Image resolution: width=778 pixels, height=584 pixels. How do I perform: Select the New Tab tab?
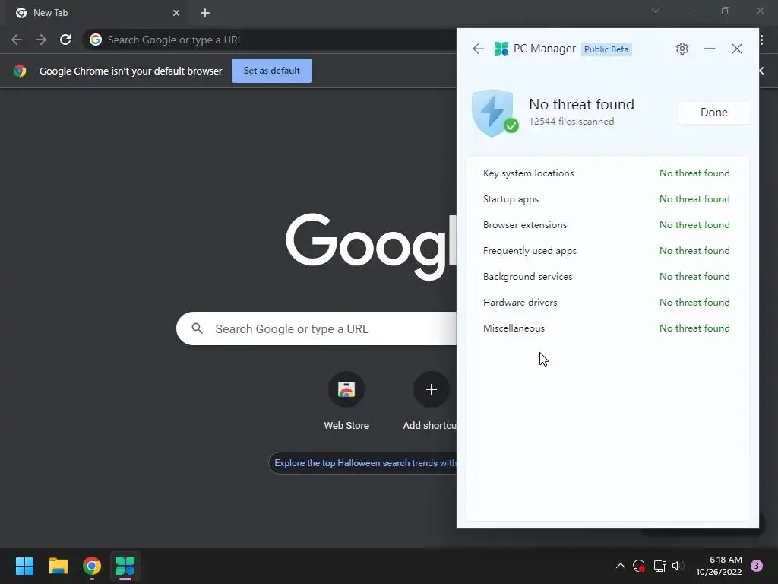97,13
